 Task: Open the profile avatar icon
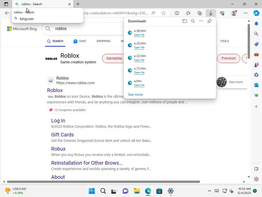pos(234,13)
